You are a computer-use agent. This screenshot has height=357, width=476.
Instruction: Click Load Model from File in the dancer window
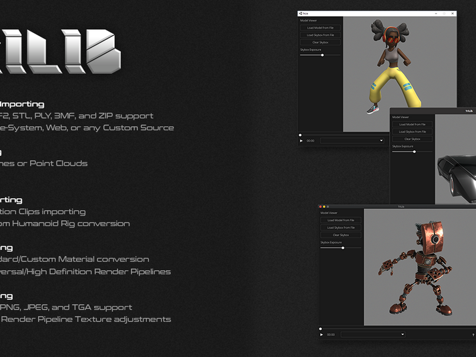(x=320, y=27)
